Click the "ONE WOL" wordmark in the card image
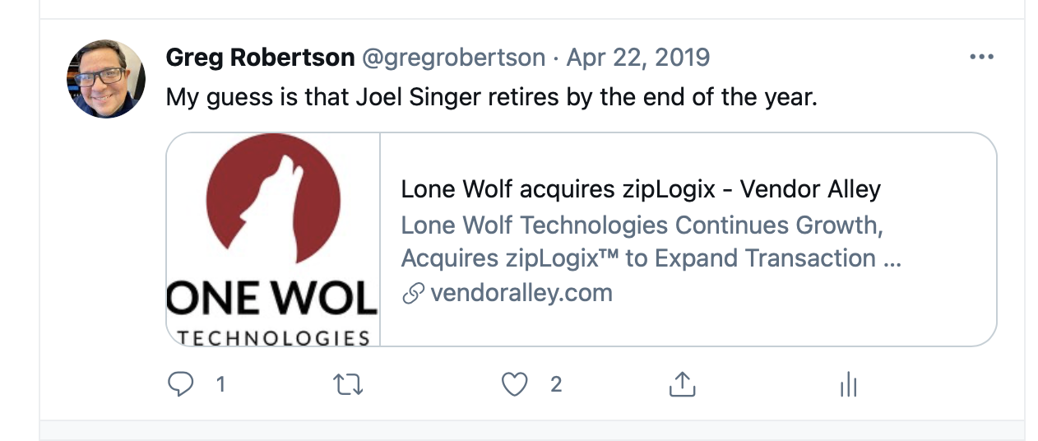Viewport: 1038px width, 441px height. tap(272, 299)
